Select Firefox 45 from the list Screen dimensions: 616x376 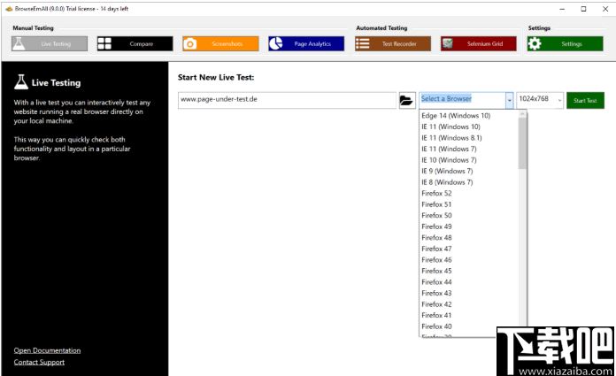(469, 271)
